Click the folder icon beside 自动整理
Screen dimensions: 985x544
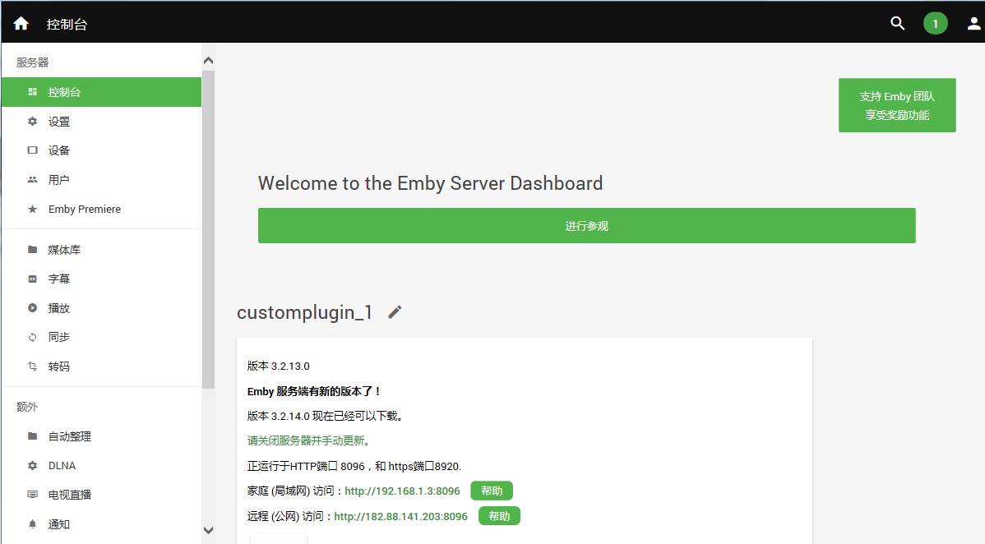(33, 436)
